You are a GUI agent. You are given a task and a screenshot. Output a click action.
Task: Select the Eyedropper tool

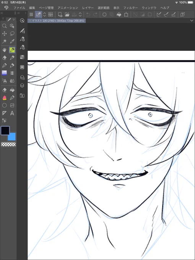(x=12, y=41)
